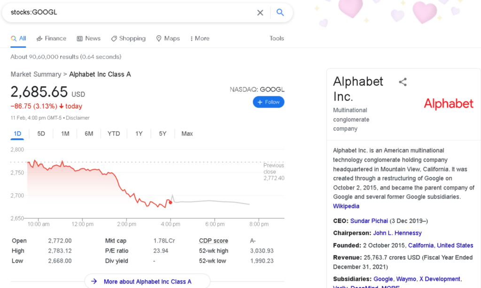Follow Alphabet stock with the Follow button
481x288 pixels.
(x=268, y=102)
